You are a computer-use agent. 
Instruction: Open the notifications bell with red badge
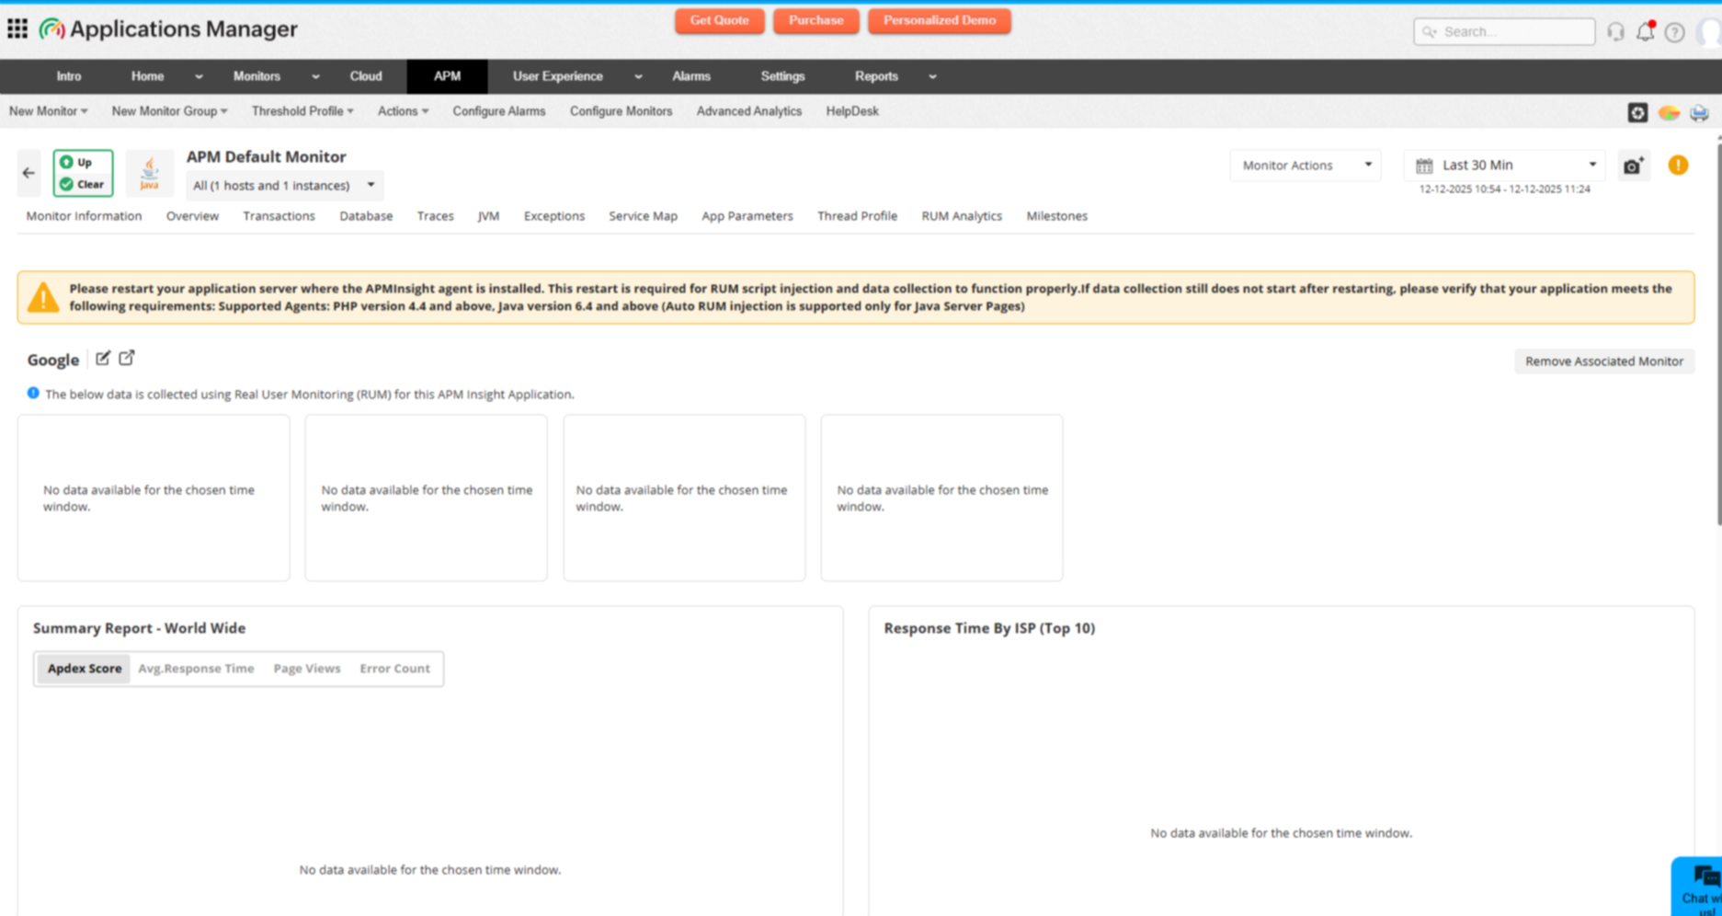[x=1646, y=31]
